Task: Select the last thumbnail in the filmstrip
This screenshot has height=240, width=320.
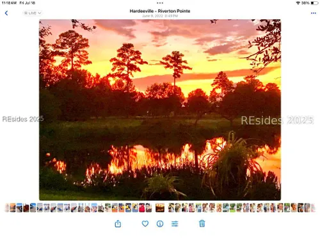Action: click(x=313, y=208)
